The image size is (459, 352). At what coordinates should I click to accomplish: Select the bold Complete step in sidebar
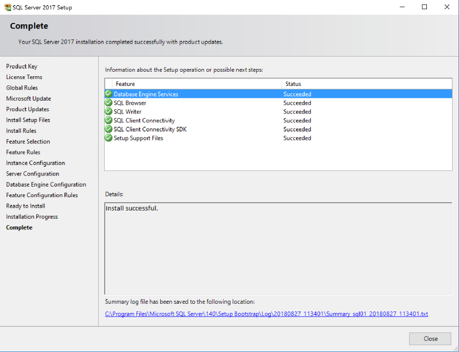pos(19,227)
